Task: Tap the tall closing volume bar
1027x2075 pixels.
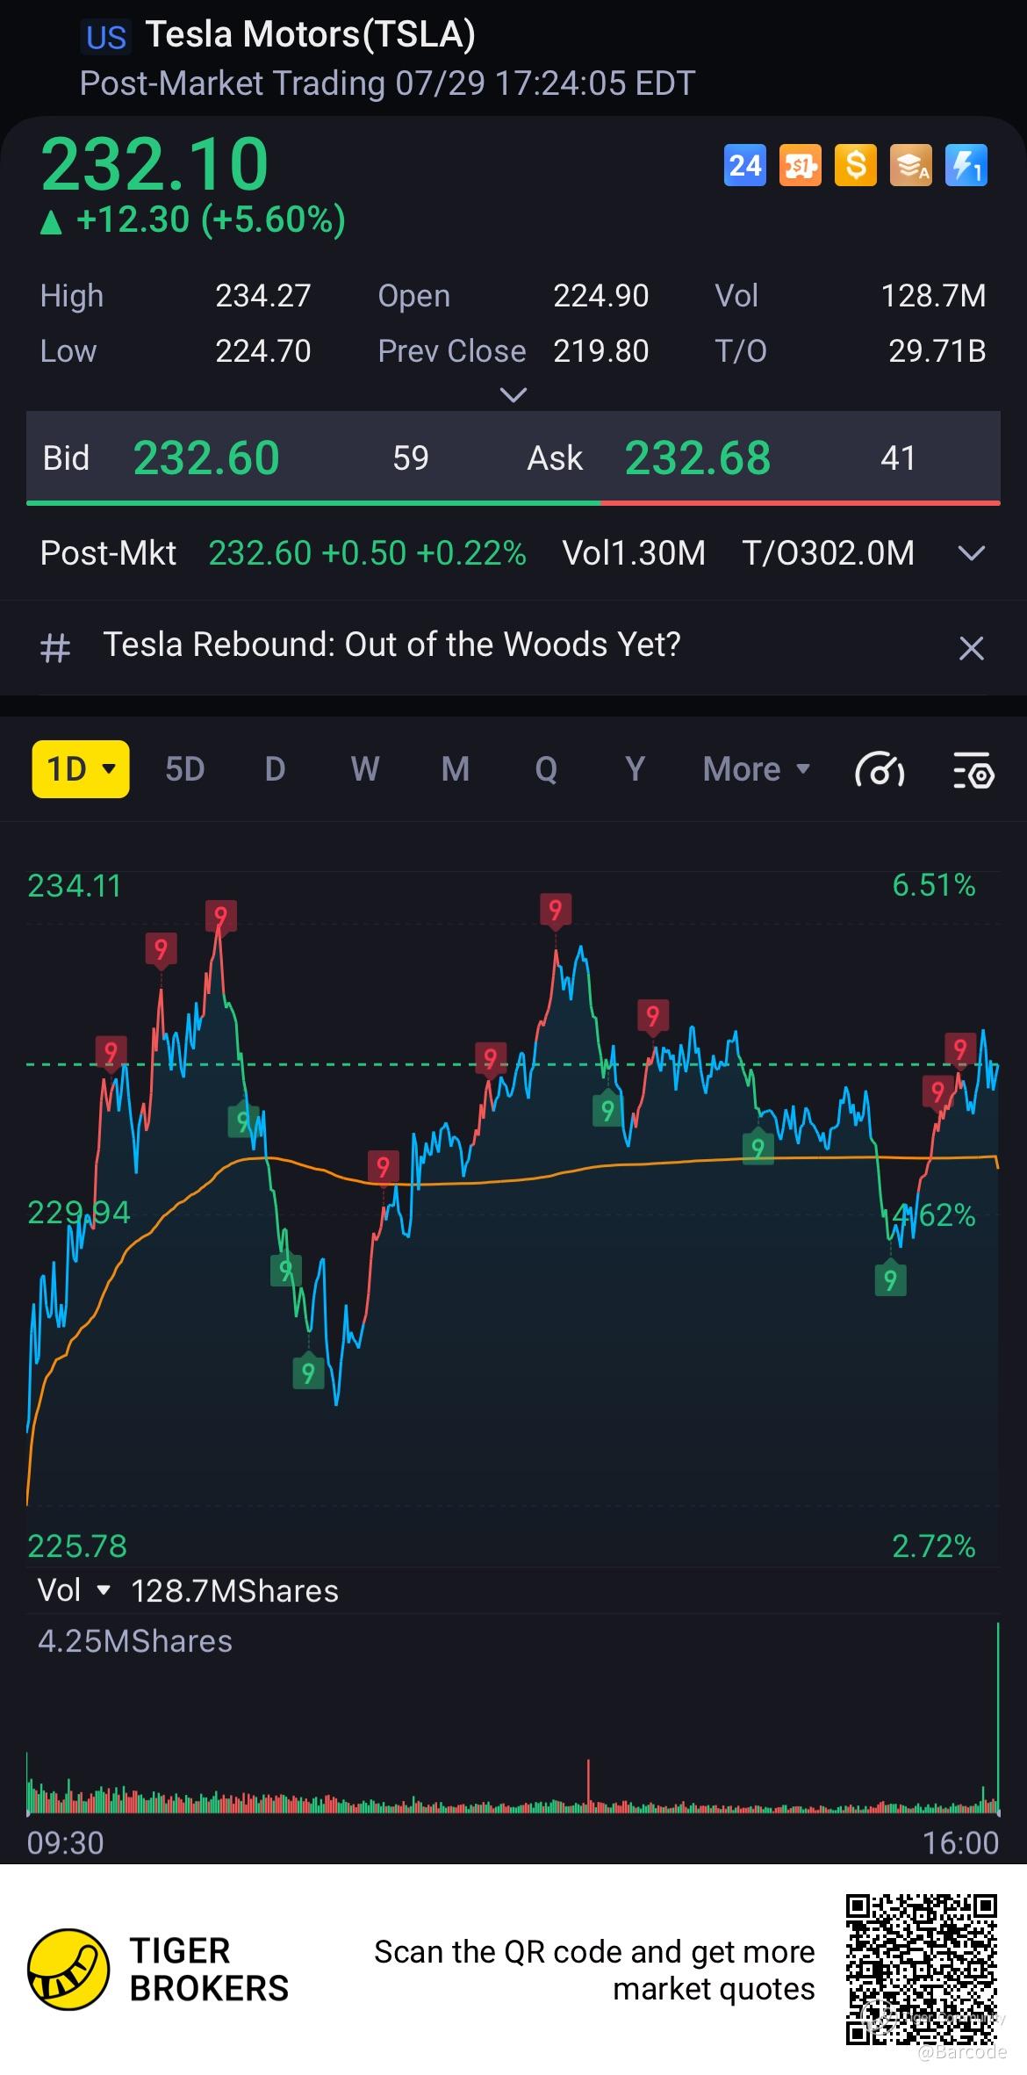Action: tap(998, 1719)
